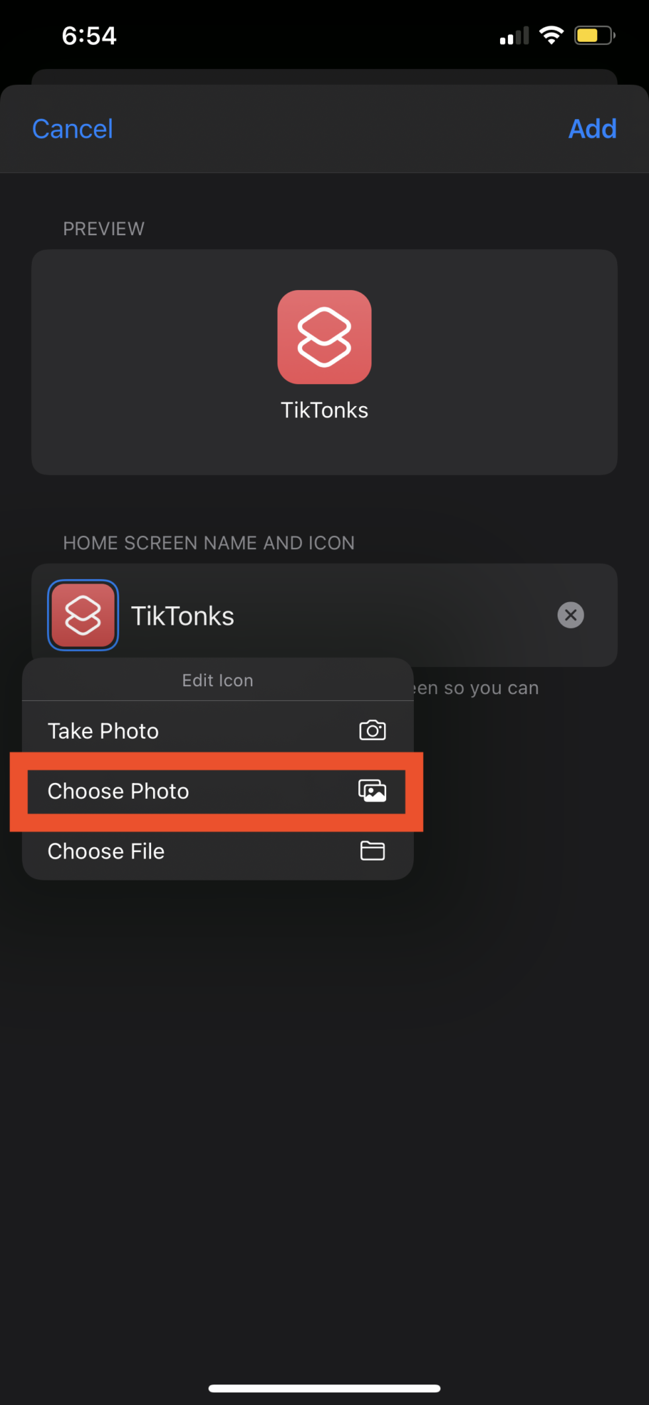Select Choose Photo from Edit Icon menu

(217, 791)
